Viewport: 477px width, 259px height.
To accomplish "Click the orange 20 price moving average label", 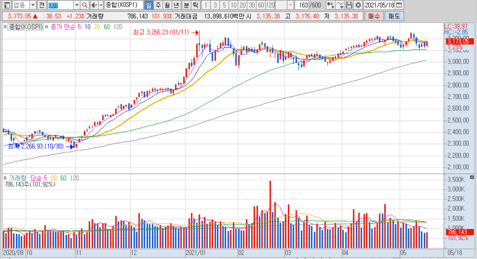I will click(97, 27).
